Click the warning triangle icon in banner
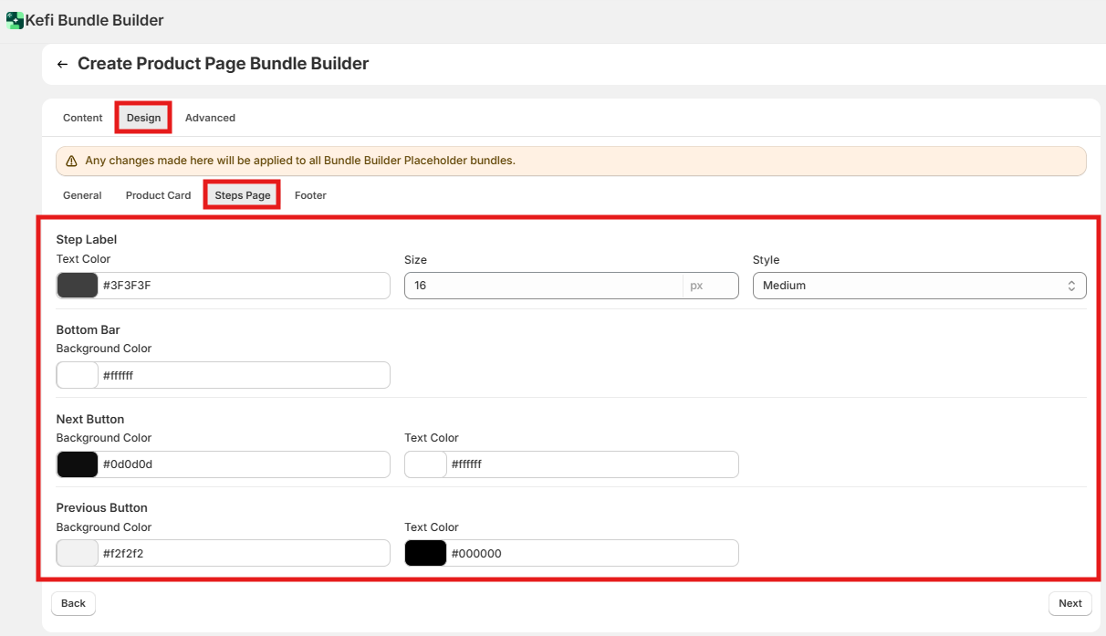Viewport: 1106px width, 636px height. pyautogui.click(x=71, y=161)
